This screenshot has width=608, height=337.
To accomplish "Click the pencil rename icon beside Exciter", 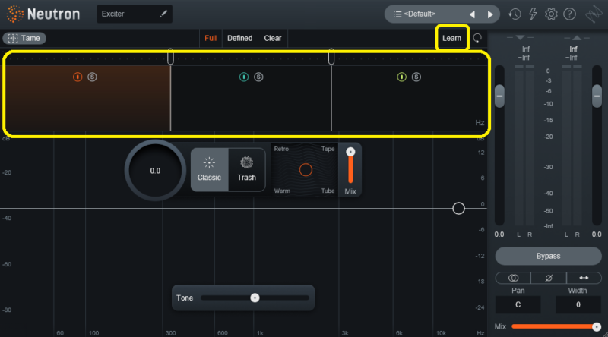I will point(163,14).
